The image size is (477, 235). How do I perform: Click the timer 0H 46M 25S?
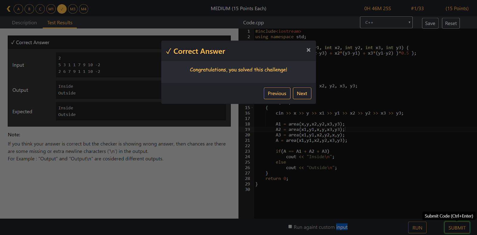[377, 9]
